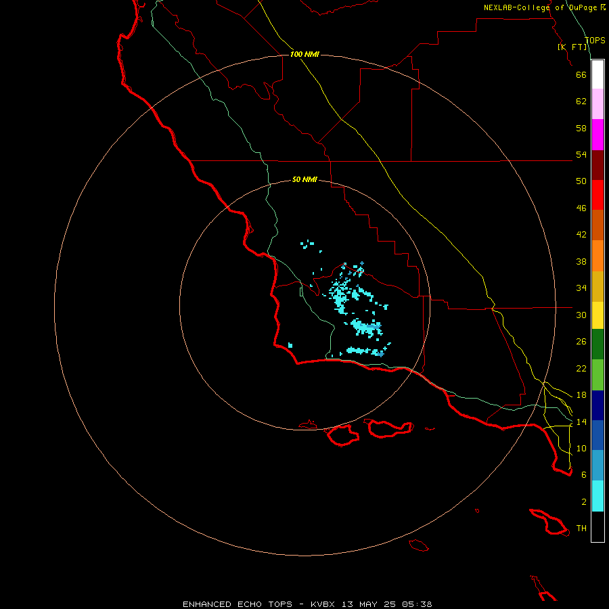
Task: Click the cyan legend swatch
Action: [597, 496]
